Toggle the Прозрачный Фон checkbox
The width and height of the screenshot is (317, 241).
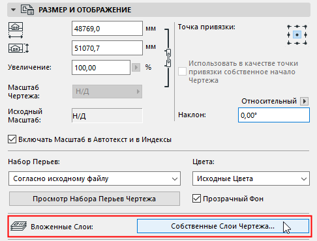click(196, 199)
